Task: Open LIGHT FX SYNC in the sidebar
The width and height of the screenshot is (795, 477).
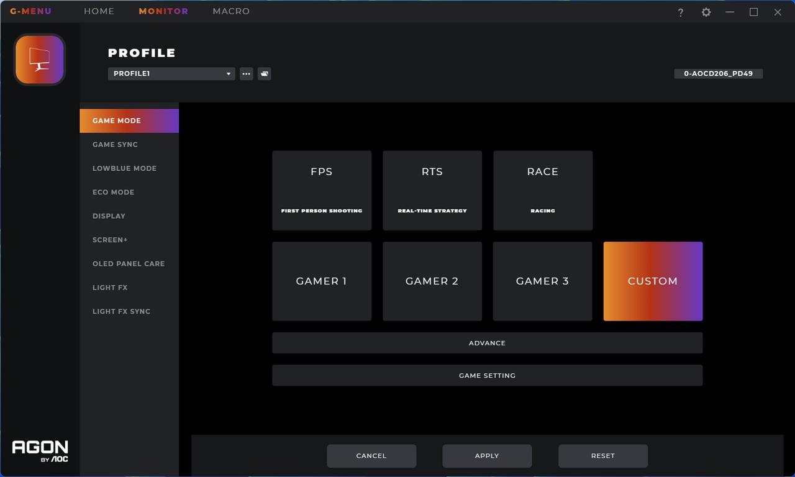Action: [x=129, y=311]
